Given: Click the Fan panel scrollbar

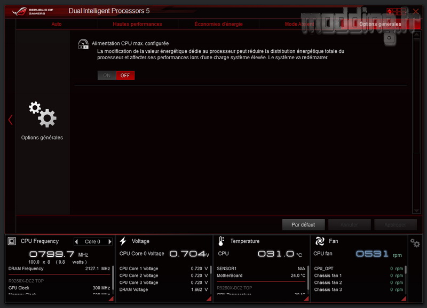Looking at the screenshot, I should pos(406,270).
